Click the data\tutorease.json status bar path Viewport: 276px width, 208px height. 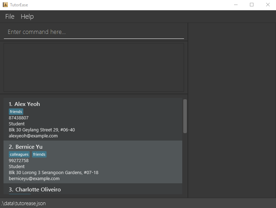coord(23,203)
